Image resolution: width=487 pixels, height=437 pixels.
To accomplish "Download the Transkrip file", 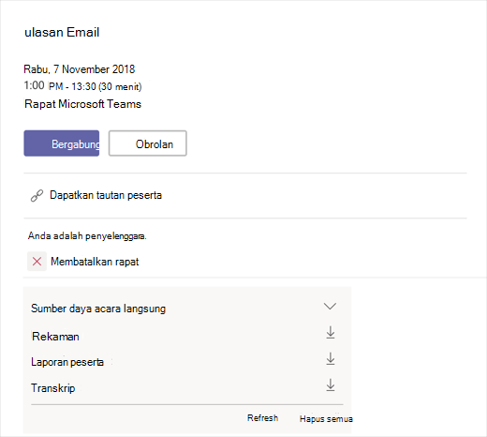I will click(331, 385).
